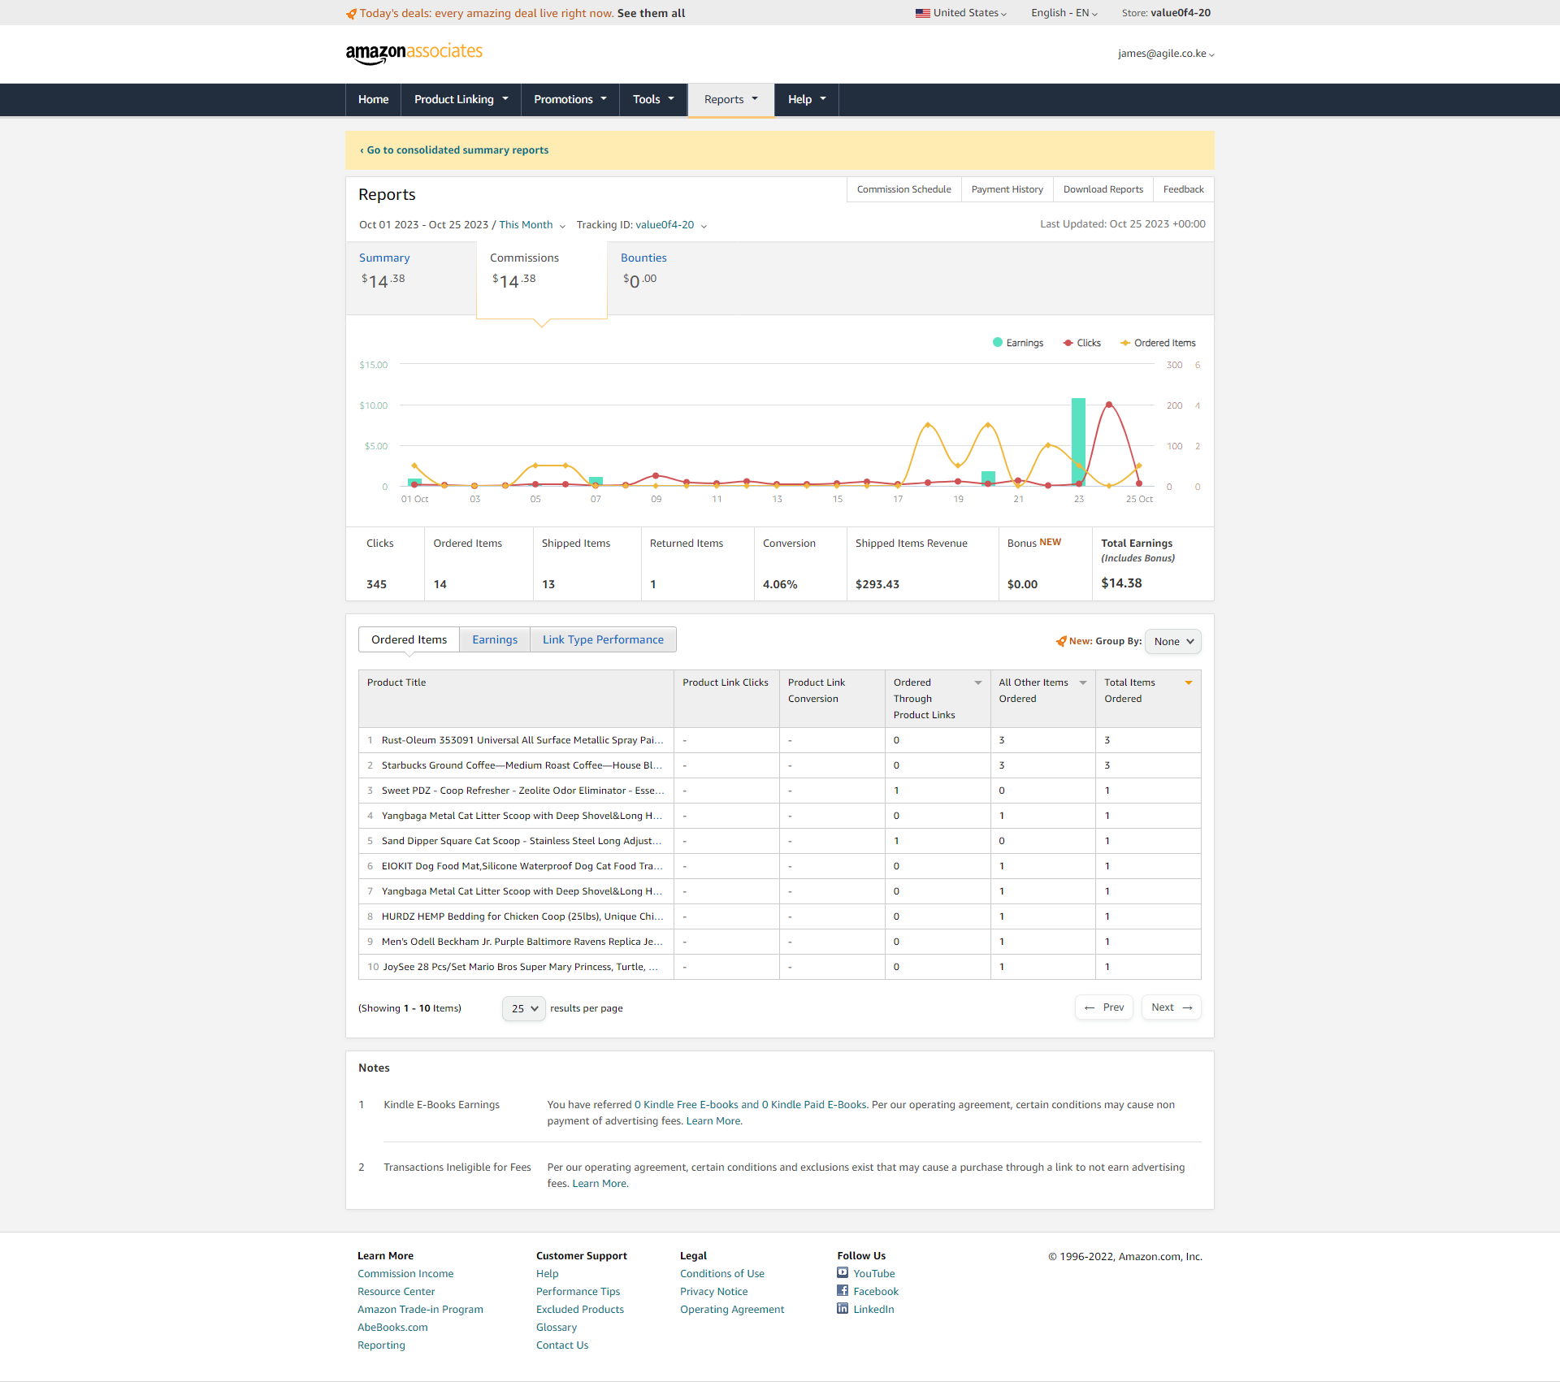Click the Ordered Items point on 18 Oct
The width and height of the screenshot is (1560, 1382).
click(x=928, y=425)
